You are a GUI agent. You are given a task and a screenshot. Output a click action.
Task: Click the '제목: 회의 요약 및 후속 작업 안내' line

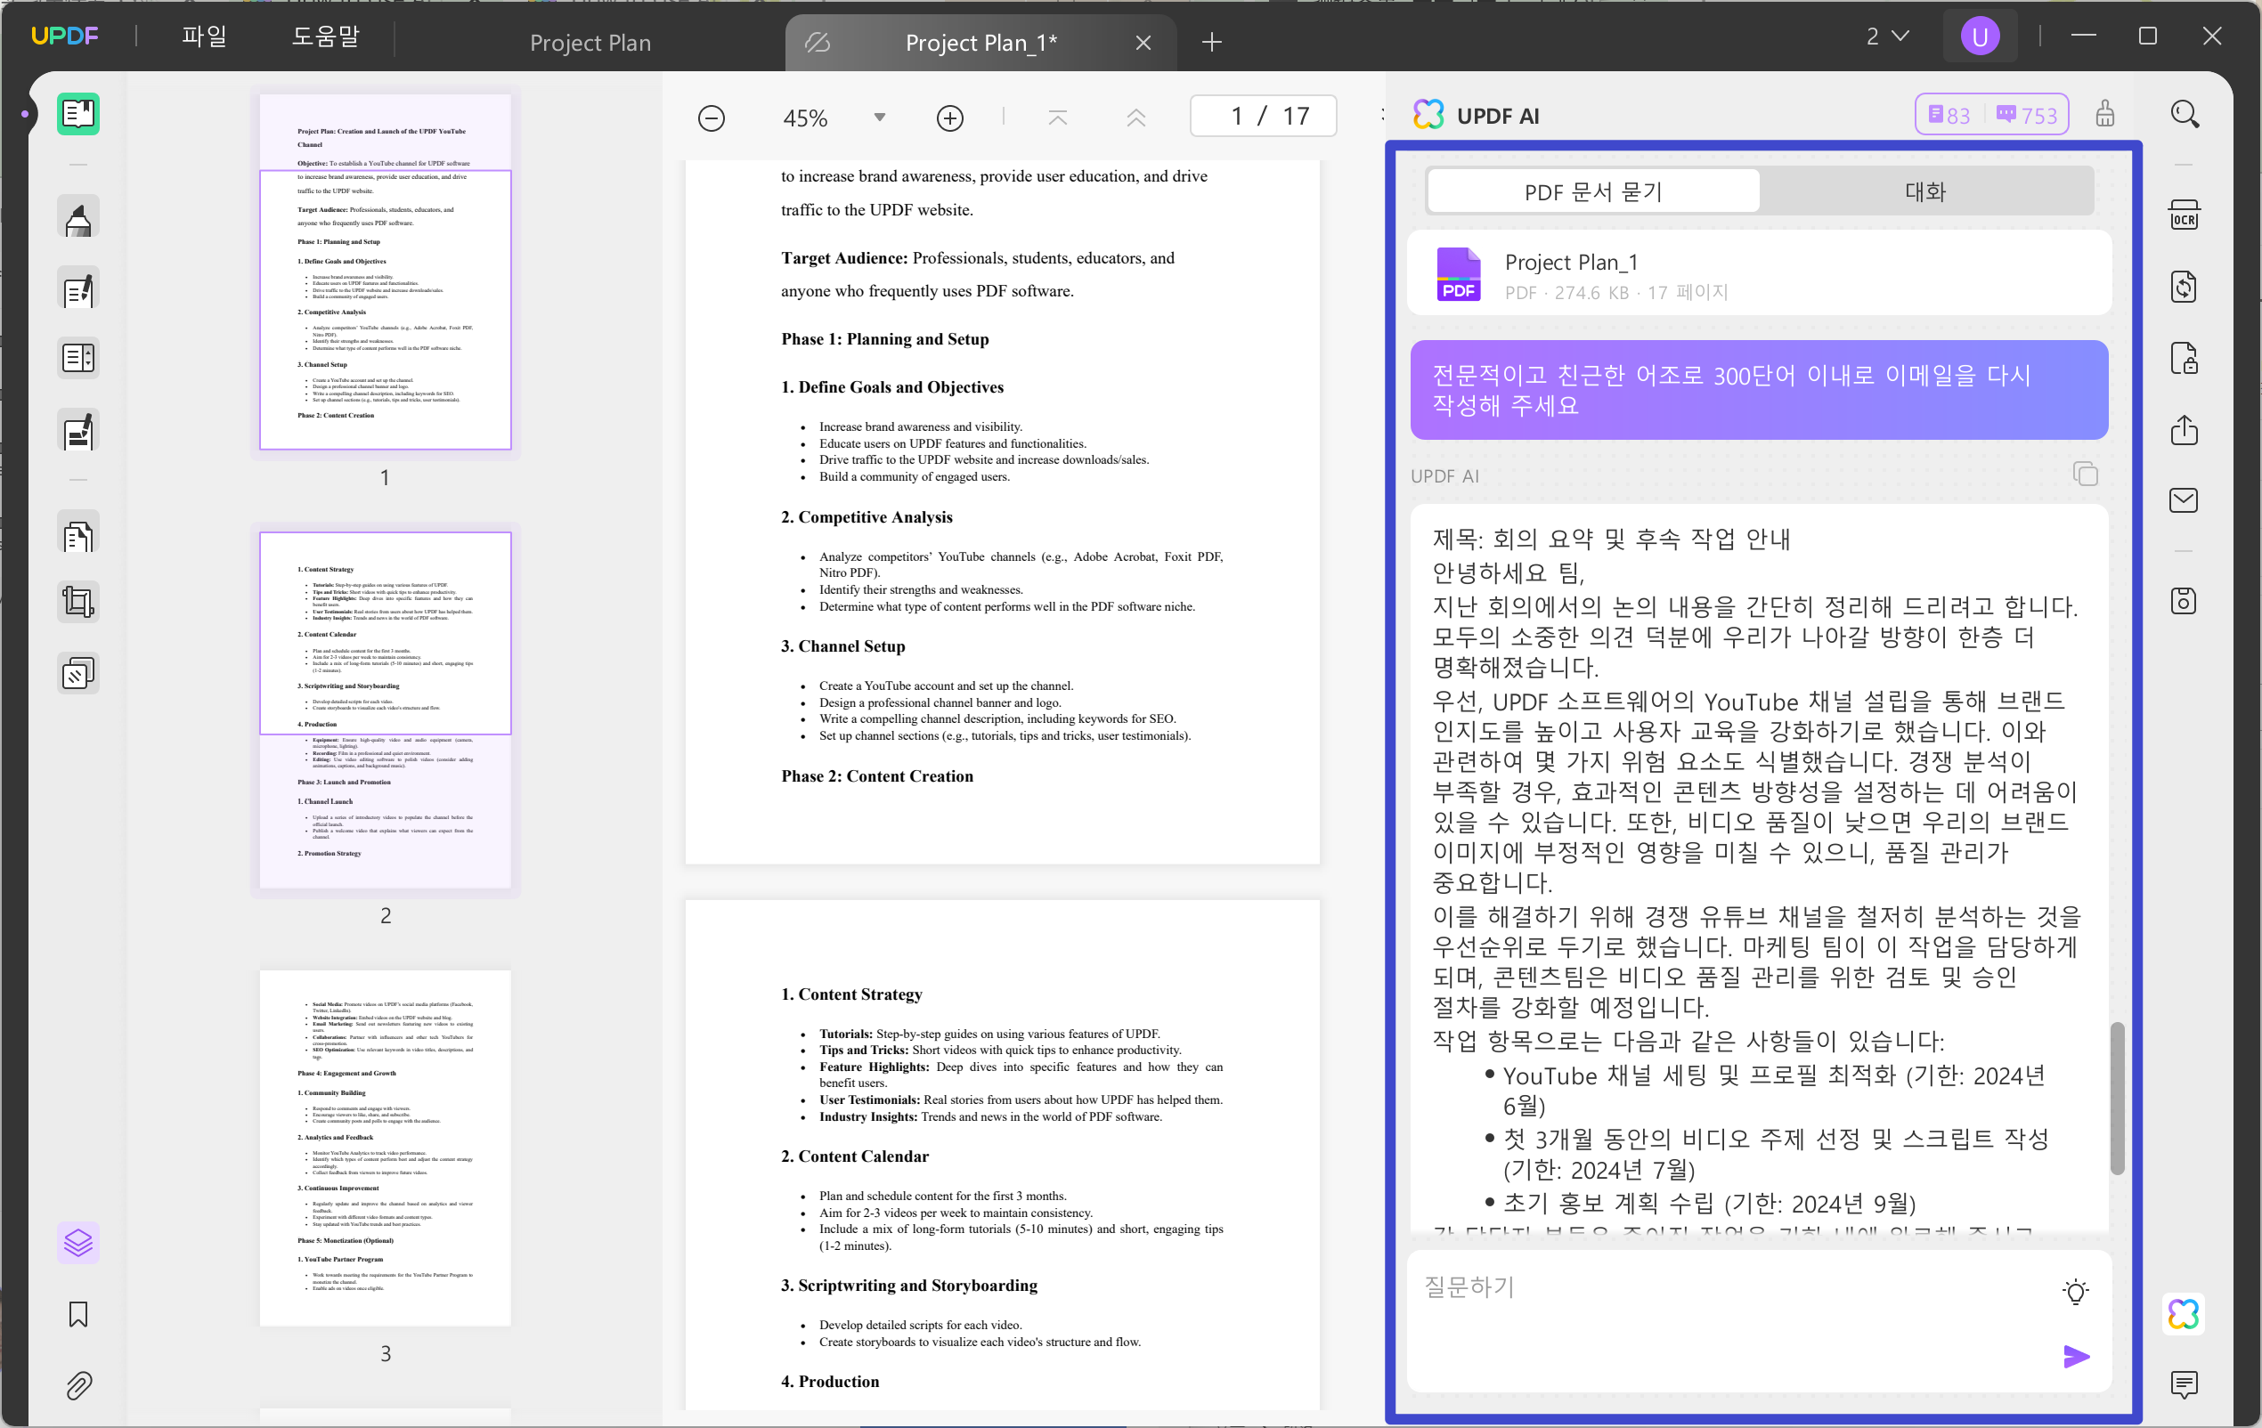coord(1611,539)
